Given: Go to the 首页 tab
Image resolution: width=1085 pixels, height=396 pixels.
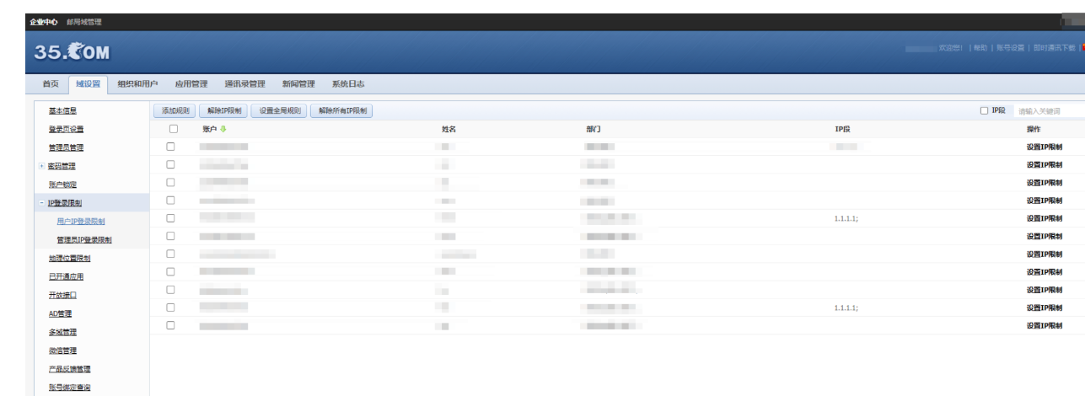Looking at the screenshot, I should pos(51,84).
